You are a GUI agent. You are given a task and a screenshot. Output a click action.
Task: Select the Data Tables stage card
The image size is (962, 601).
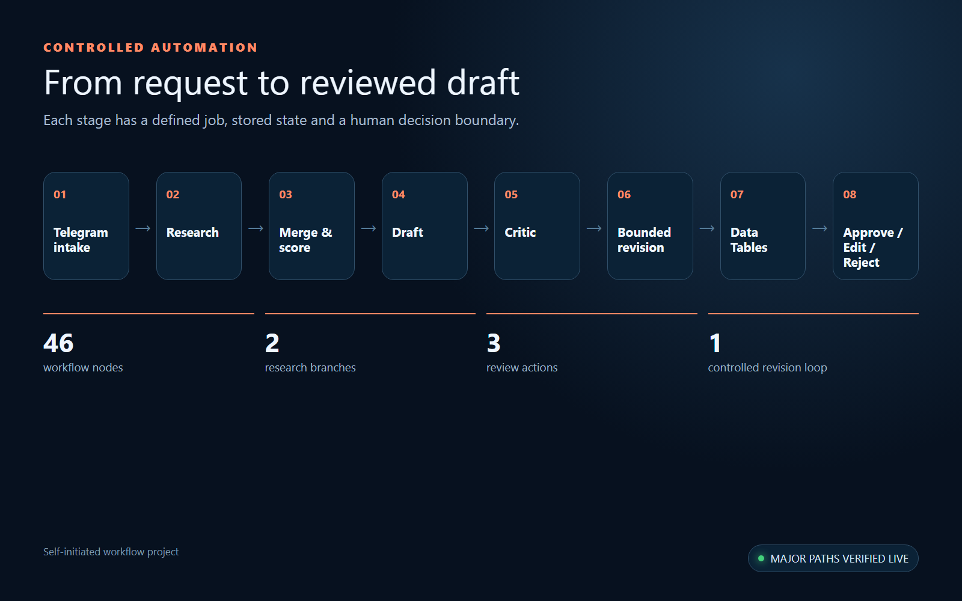click(x=763, y=226)
